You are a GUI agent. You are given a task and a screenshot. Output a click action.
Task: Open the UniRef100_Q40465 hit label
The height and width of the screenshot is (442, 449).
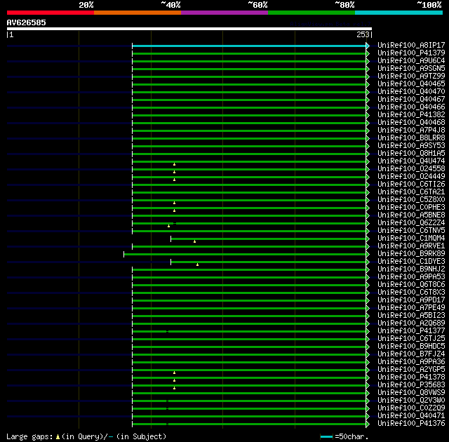point(411,84)
